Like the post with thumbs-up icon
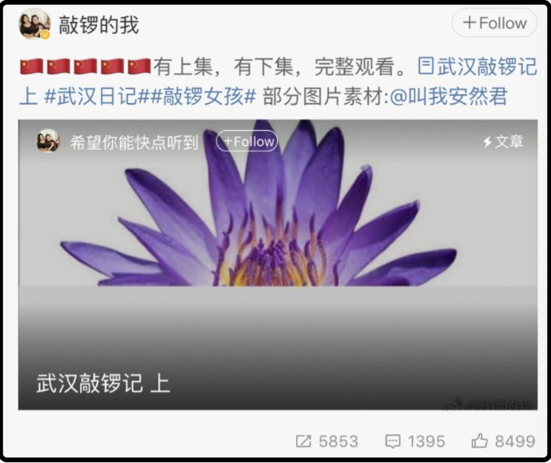This screenshot has width=551, height=463. pos(480,441)
